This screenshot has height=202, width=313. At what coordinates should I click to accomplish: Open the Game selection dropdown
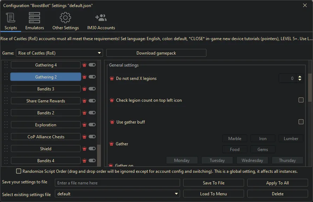[59, 53]
